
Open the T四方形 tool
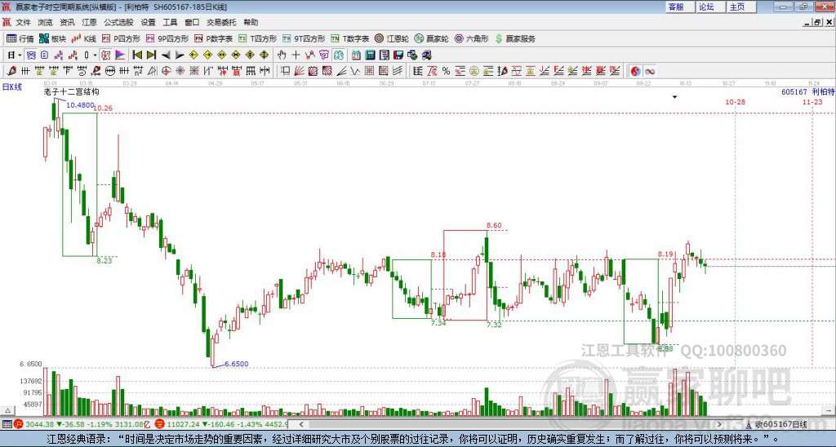click(x=257, y=38)
